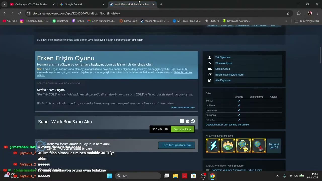This screenshot has height=181, width=322.
Task: Click the Apple platform icon
Action: click(187, 121)
